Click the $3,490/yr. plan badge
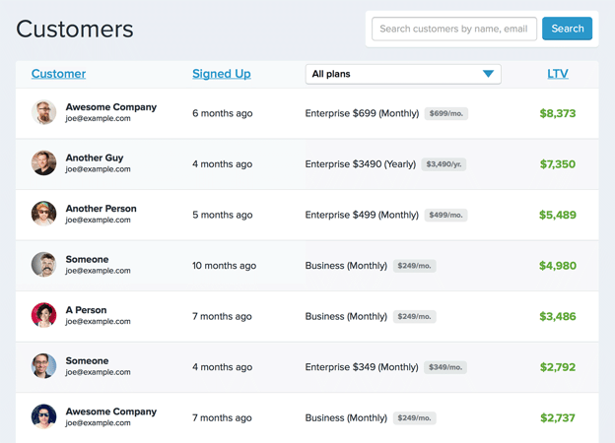Viewport: 615px width, 443px height. point(444,164)
